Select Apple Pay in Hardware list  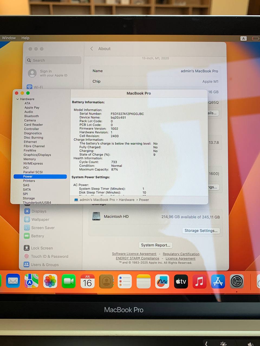click(32, 108)
